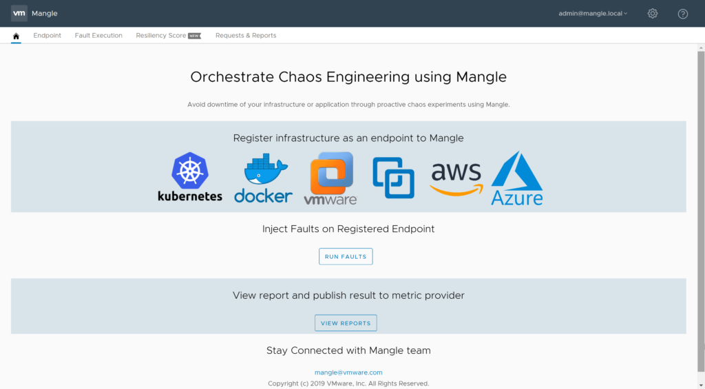Select the VMware vCenter endpoint logo
This screenshot has width=705, height=389.
(x=330, y=178)
